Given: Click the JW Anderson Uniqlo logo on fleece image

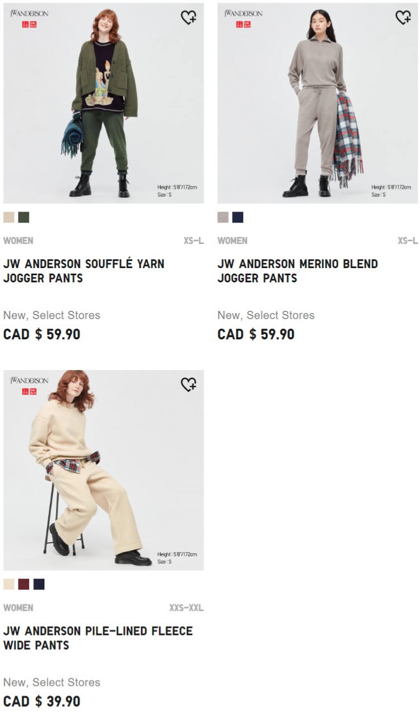Looking at the screenshot, I should coord(29,385).
